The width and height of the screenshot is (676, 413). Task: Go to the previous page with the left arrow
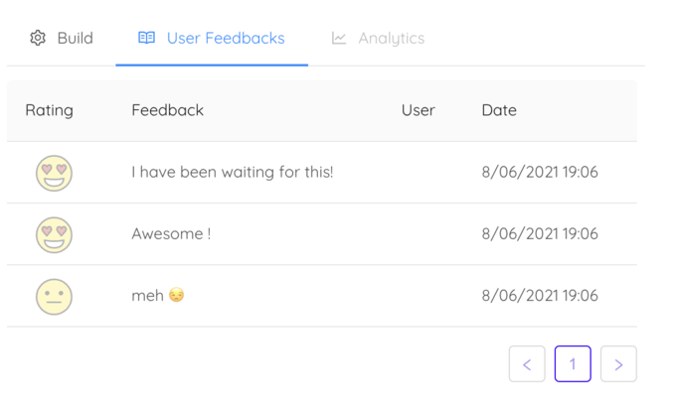tap(527, 364)
